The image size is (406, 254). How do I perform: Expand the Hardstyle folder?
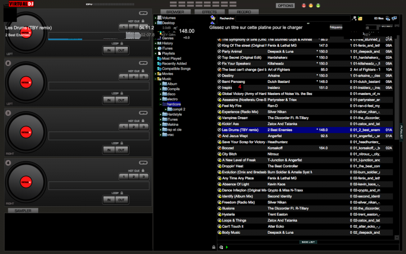pos(160,114)
